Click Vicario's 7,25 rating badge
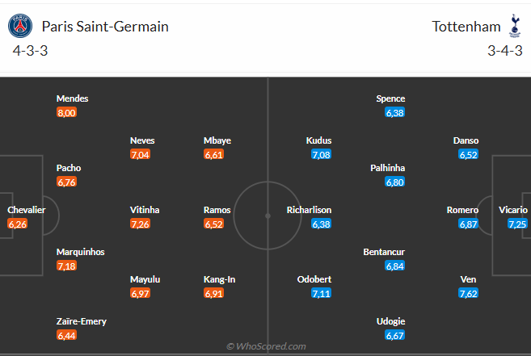531x356 pixels. point(518,224)
